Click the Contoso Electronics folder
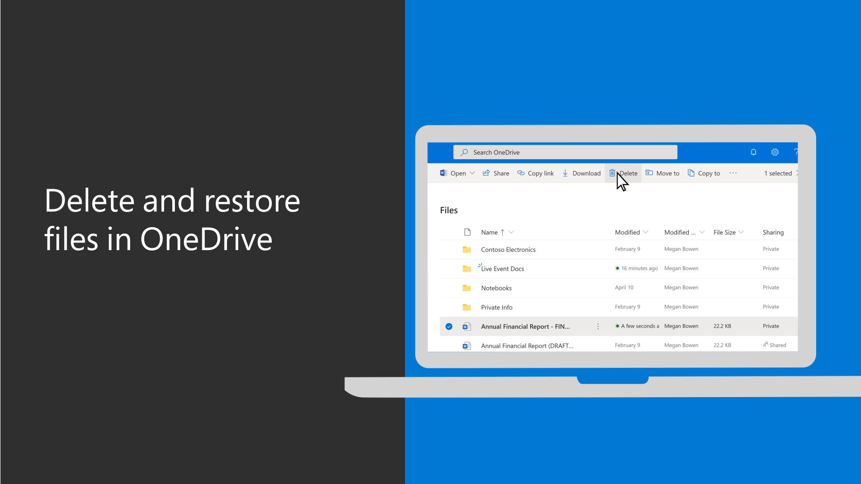This screenshot has height=484, width=861. point(508,249)
